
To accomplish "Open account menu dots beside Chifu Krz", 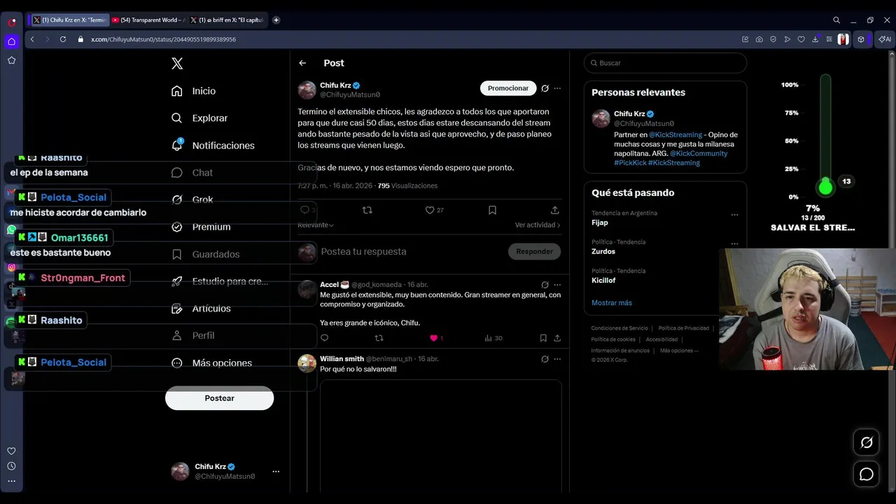I will click(x=276, y=472).
